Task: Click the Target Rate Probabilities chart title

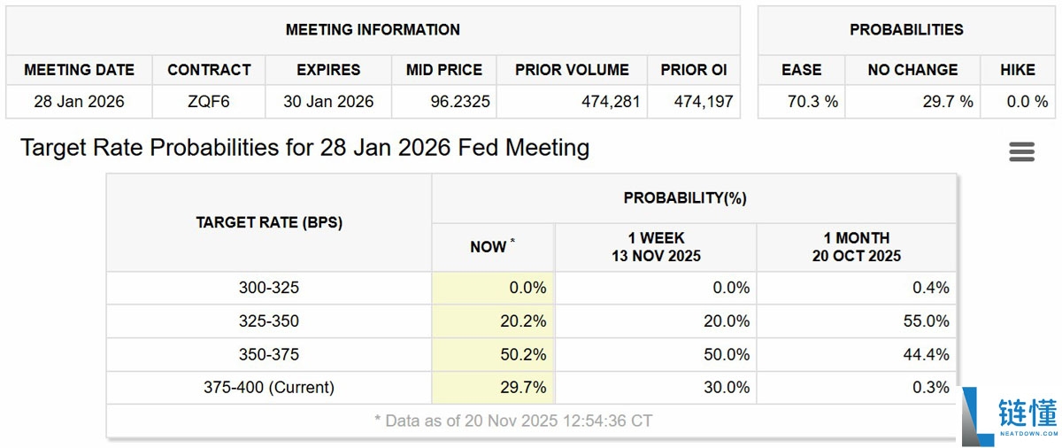Action: pyautogui.click(x=305, y=147)
